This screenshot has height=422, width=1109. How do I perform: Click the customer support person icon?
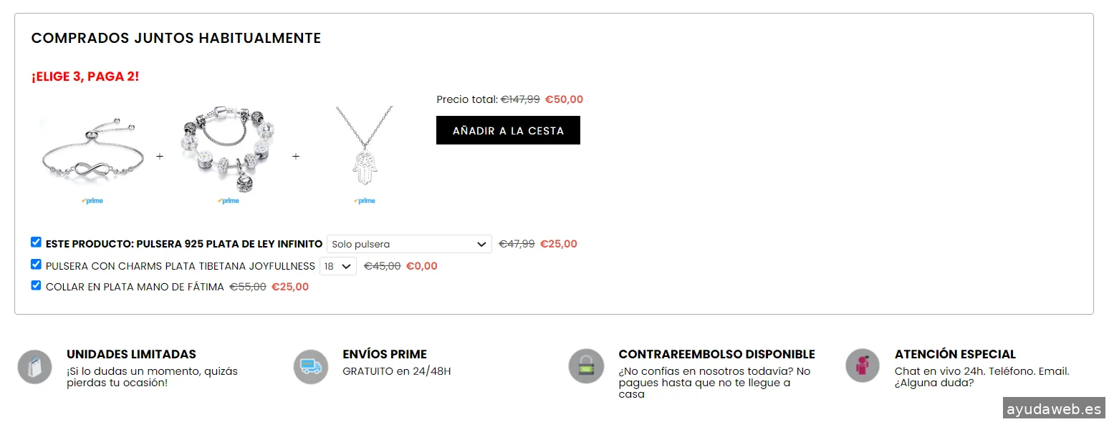coord(863,365)
